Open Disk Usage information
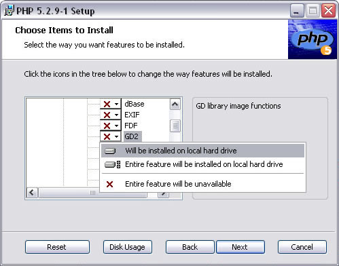339x266 pixels. point(128,247)
